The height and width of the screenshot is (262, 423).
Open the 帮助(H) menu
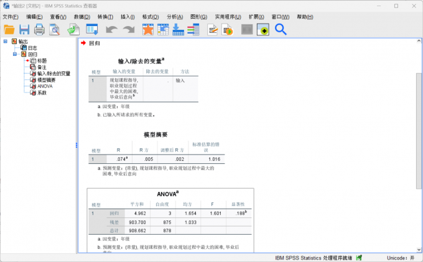pos(305,17)
